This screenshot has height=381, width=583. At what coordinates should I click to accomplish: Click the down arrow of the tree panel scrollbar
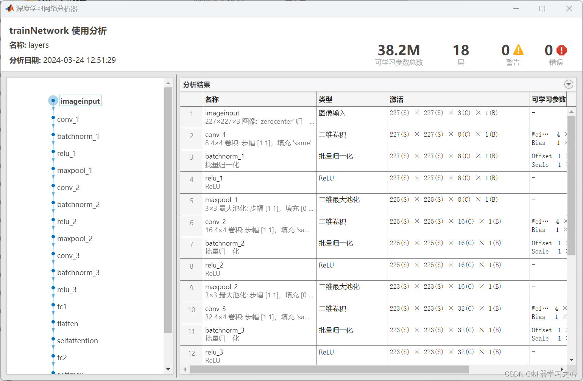click(x=168, y=369)
